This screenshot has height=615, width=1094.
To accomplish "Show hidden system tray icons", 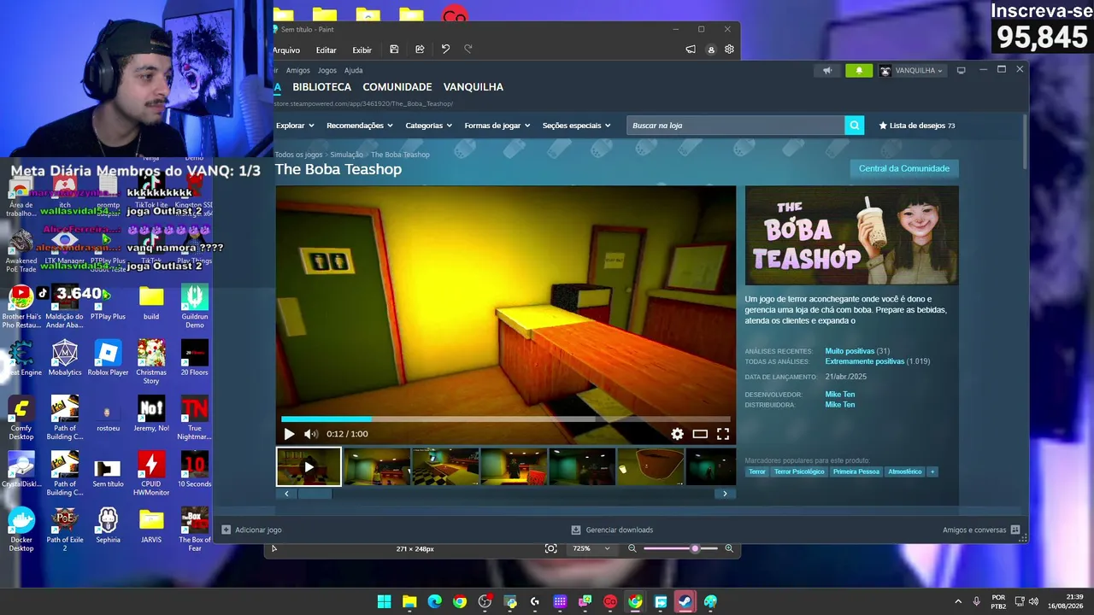I will [957, 601].
